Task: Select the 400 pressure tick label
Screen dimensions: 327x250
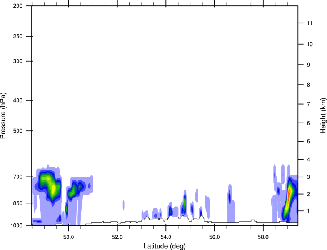Action: (18, 100)
